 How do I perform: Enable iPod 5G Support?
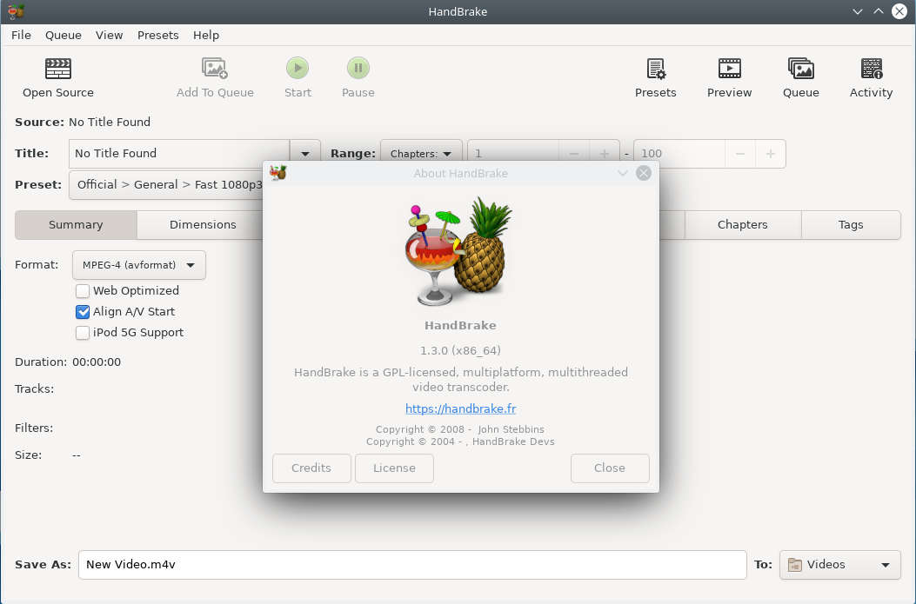click(x=83, y=332)
